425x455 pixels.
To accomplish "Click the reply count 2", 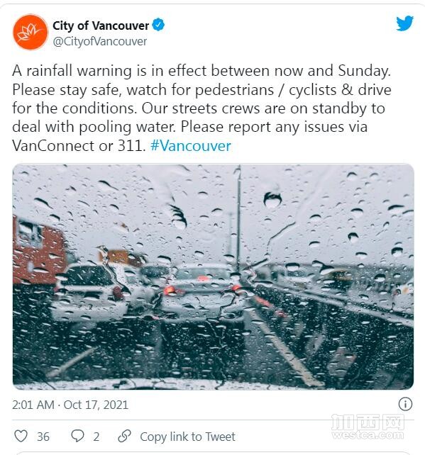I will (x=96, y=437).
